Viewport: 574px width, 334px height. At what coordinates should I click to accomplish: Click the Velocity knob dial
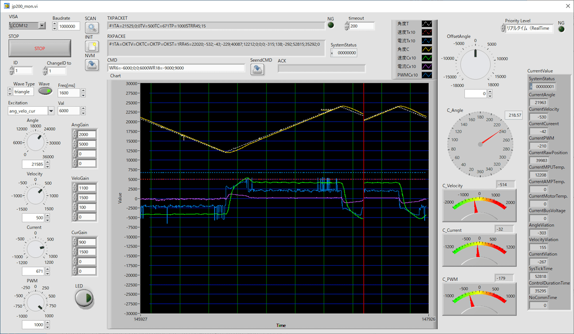click(x=34, y=195)
